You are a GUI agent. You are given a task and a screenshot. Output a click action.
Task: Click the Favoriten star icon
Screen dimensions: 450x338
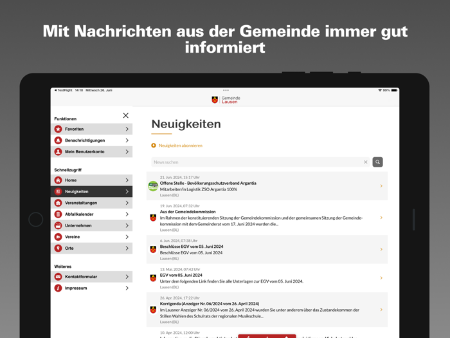59,129
